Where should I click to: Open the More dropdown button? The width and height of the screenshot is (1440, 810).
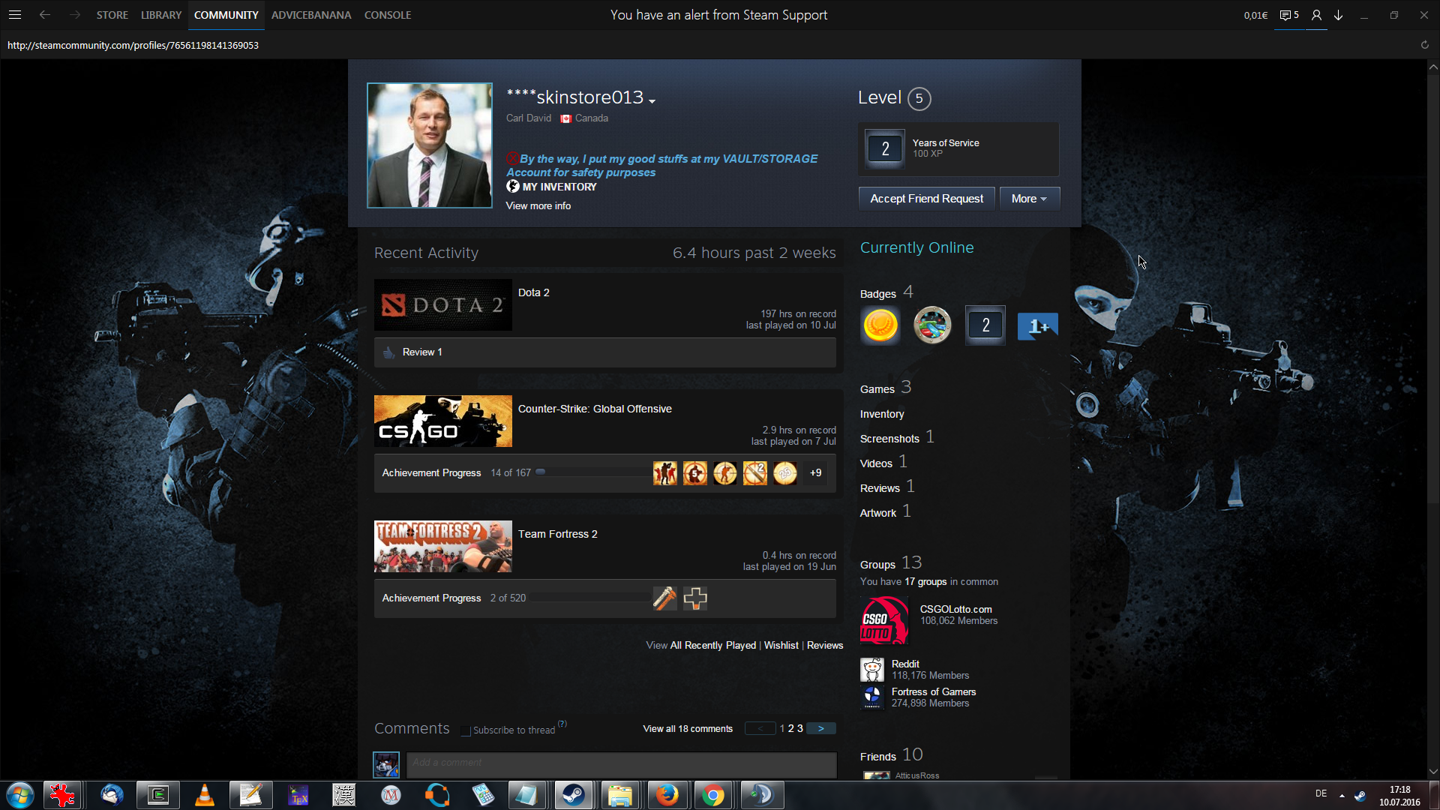pyautogui.click(x=1028, y=199)
